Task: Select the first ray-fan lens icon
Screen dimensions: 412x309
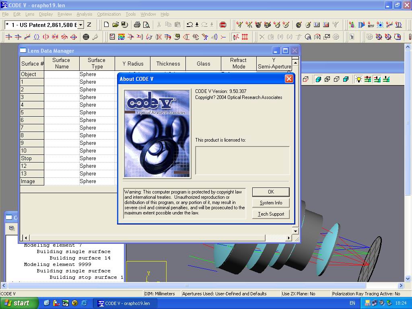Action: [9, 37]
